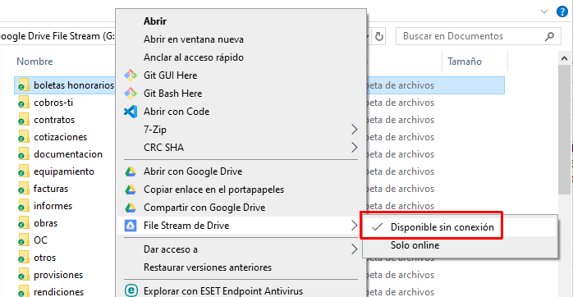The image size is (573, 297).
Task: Collapse ribbon with top chevron arrow
Action: click(544, 11)
